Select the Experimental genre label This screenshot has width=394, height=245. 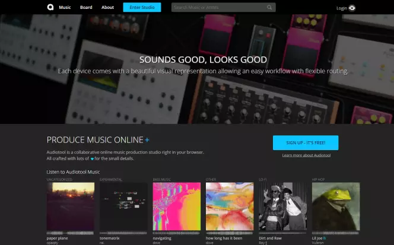[111, 179]
